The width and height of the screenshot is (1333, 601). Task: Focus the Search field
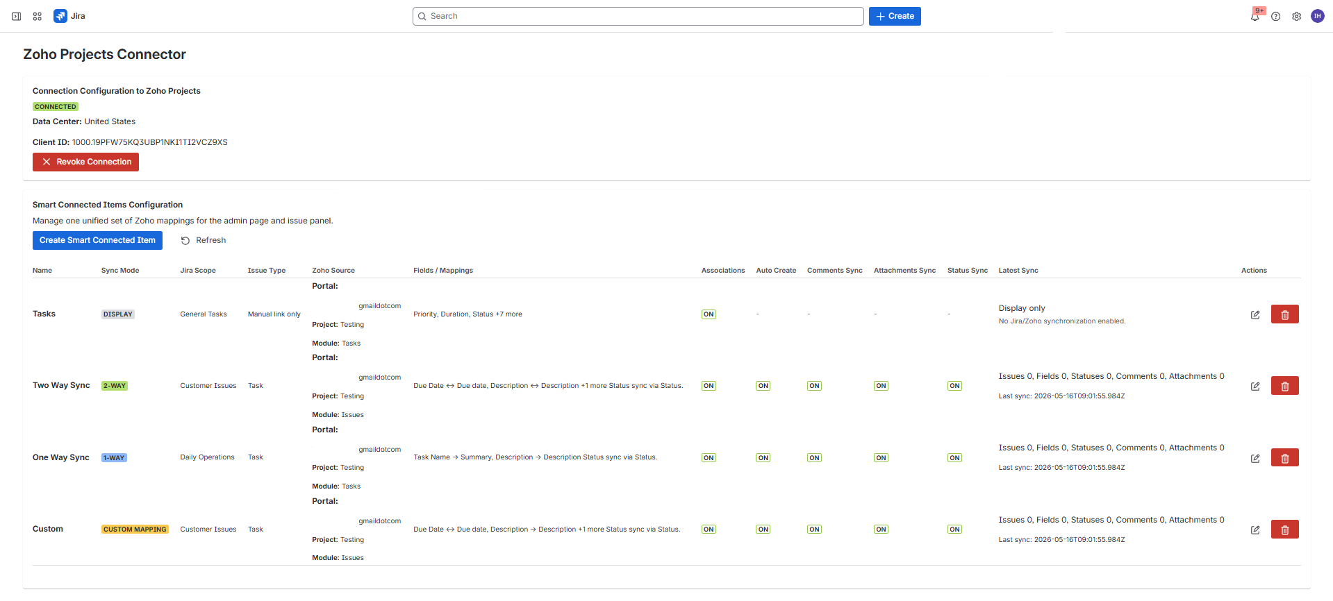click(638, 16)
